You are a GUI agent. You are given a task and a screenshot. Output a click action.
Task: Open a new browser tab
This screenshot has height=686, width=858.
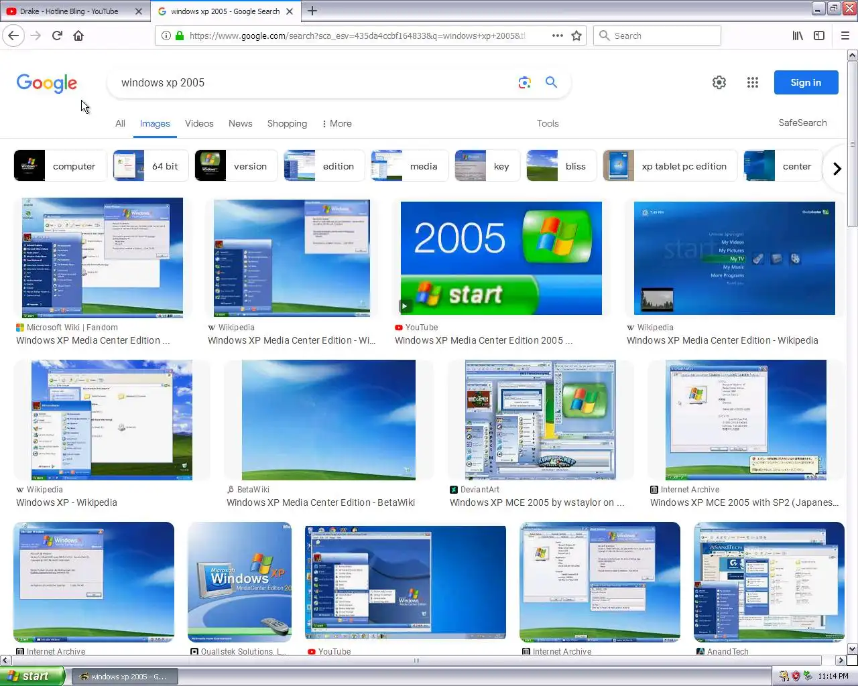pyautogui.click(x=312, y=11)
